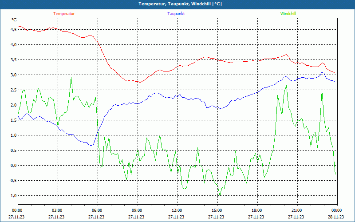Click the 09:00 time axis label
Screen dimensions: 355x222
[138, 210]
